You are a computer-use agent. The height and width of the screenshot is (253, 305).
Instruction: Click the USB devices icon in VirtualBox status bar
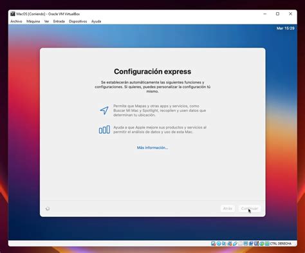pyautogui.click(x=235, y=243)
